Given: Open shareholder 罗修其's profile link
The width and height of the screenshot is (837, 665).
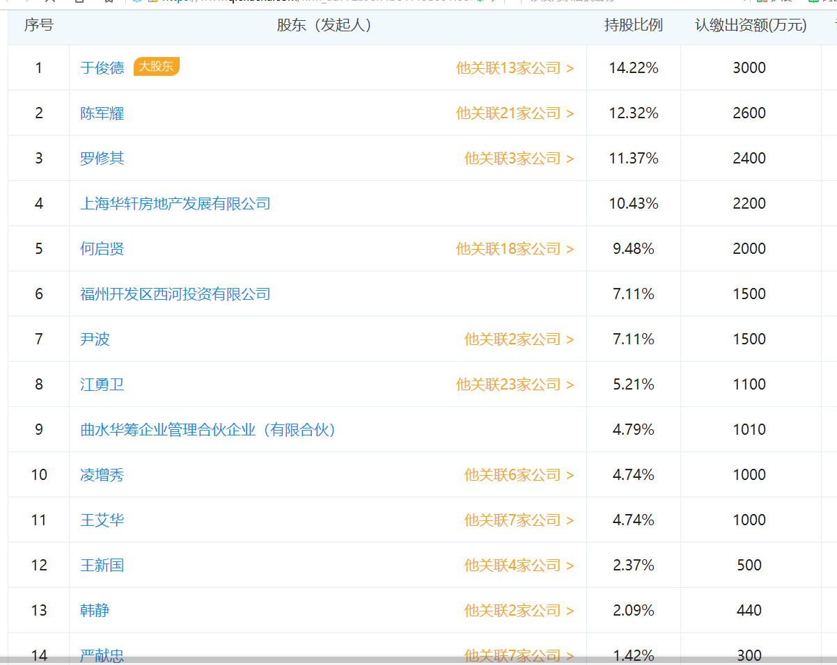Looking at the screenshot, I should click(102, 158).
